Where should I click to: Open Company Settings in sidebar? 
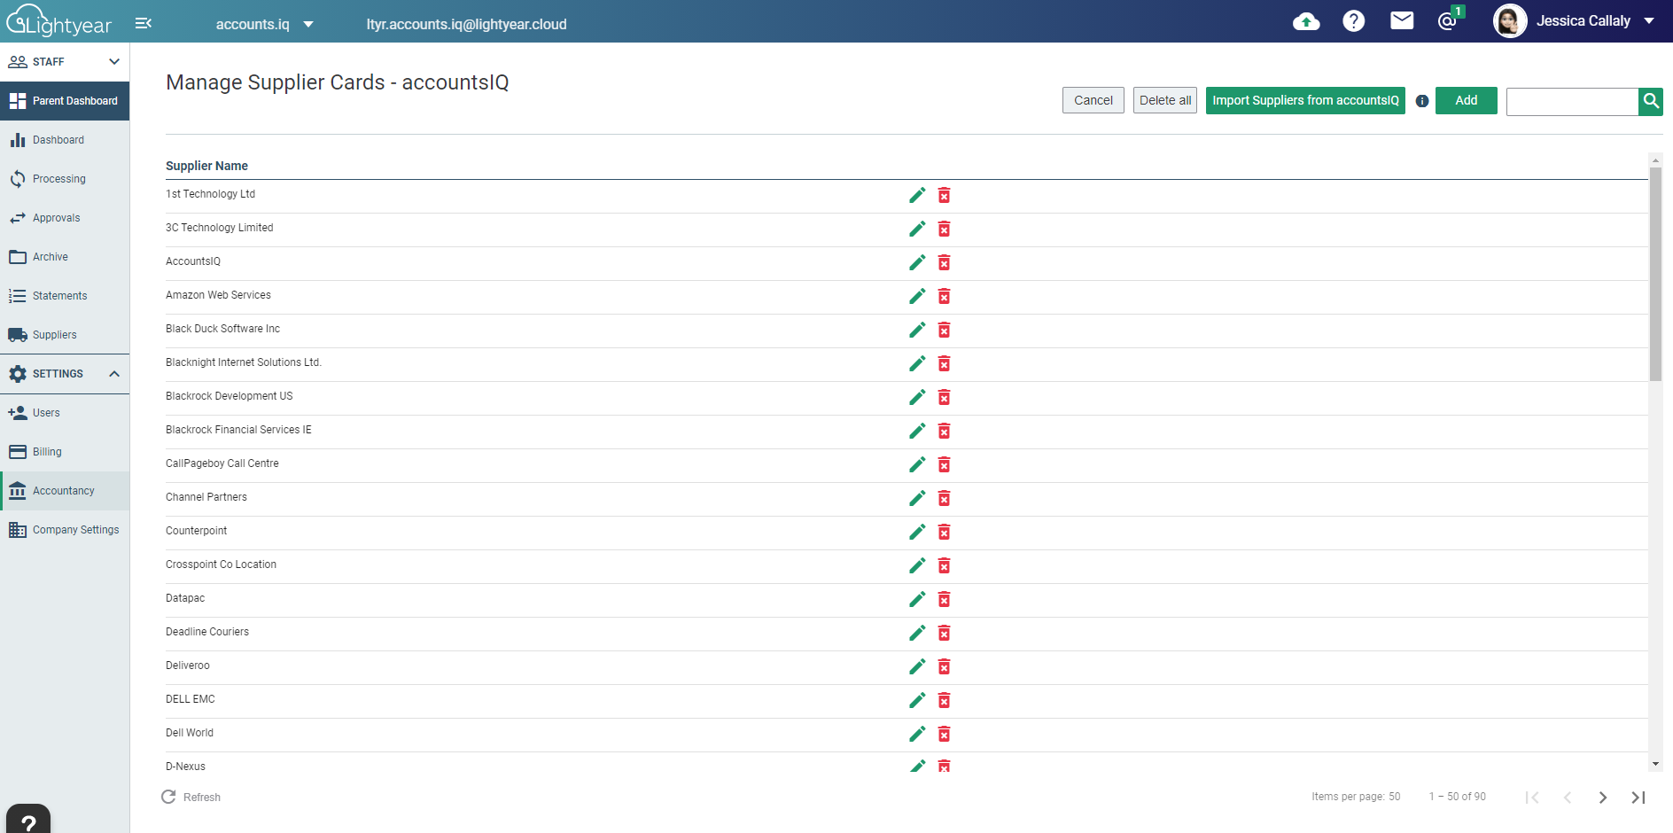pos(65,530)
